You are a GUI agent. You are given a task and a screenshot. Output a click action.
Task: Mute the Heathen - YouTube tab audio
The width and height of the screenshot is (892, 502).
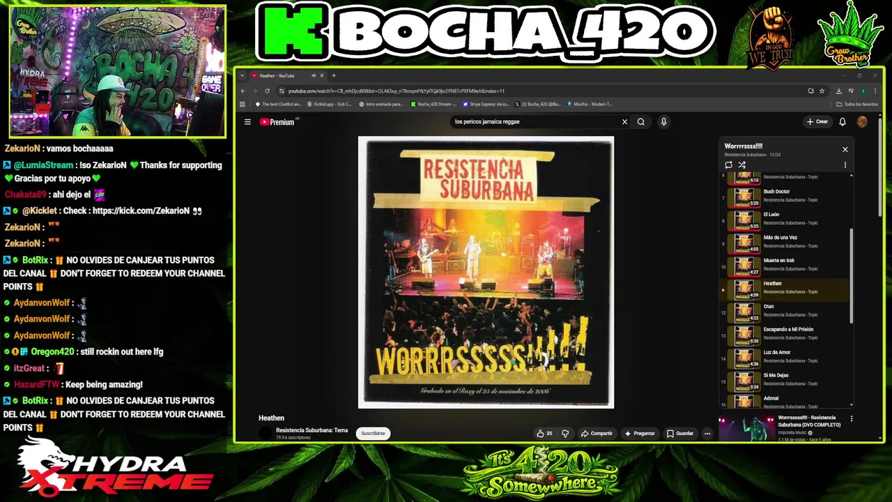click(314, 75)
